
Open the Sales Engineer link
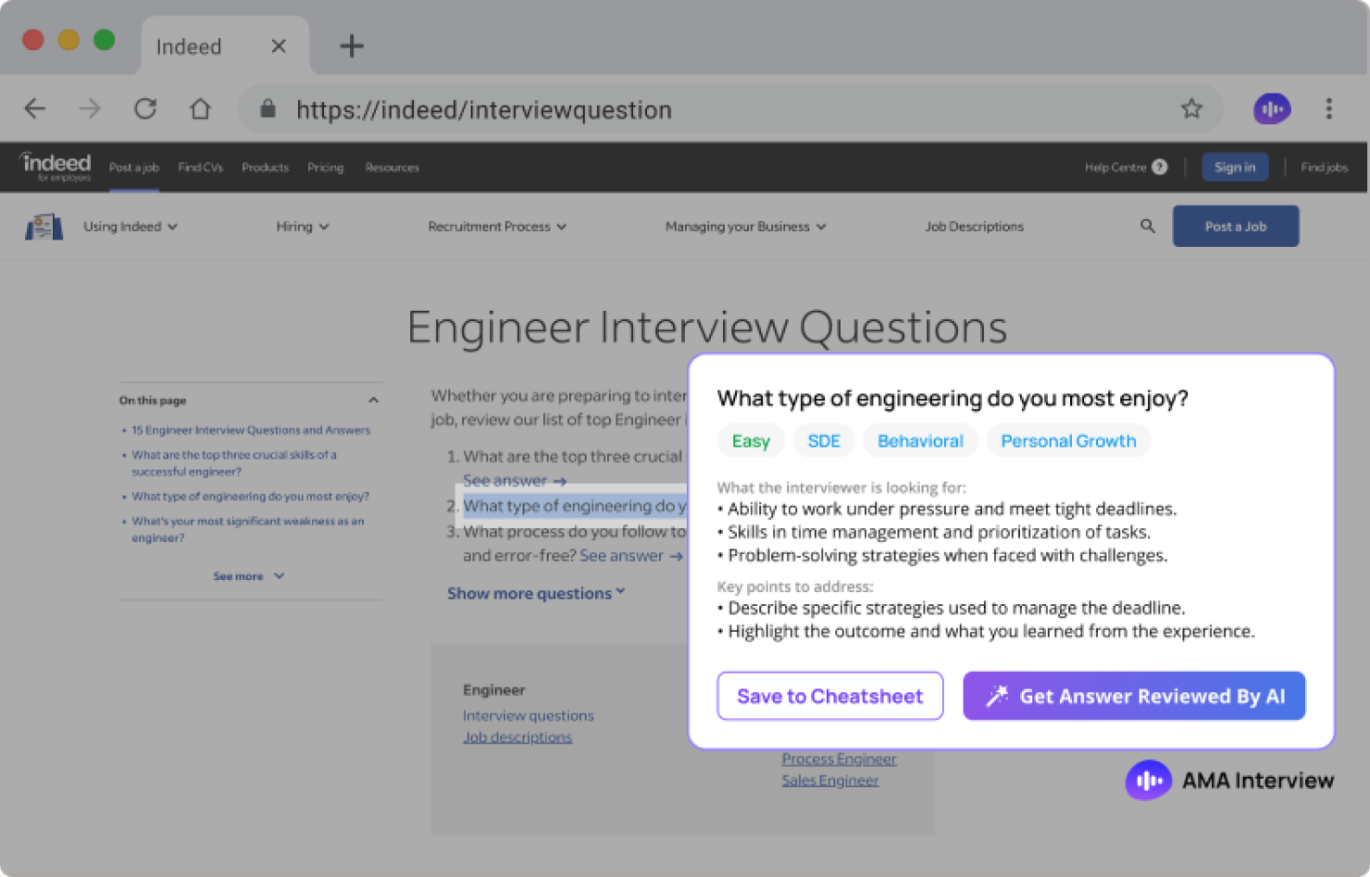pyautogui.click(x=830, y=781)
